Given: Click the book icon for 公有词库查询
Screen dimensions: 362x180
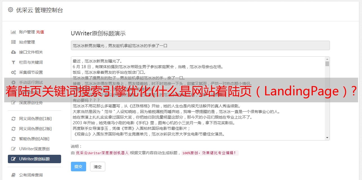Looking at the screenshot, I should coord(13,175).
